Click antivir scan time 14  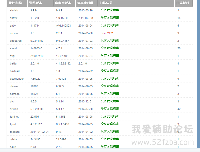point(179,18)
